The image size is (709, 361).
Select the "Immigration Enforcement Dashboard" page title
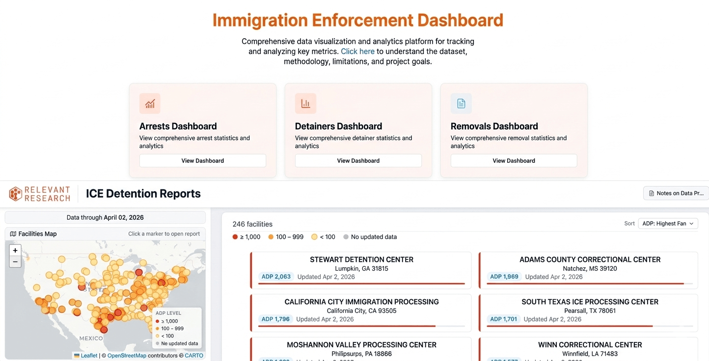(x=358, y=21)
